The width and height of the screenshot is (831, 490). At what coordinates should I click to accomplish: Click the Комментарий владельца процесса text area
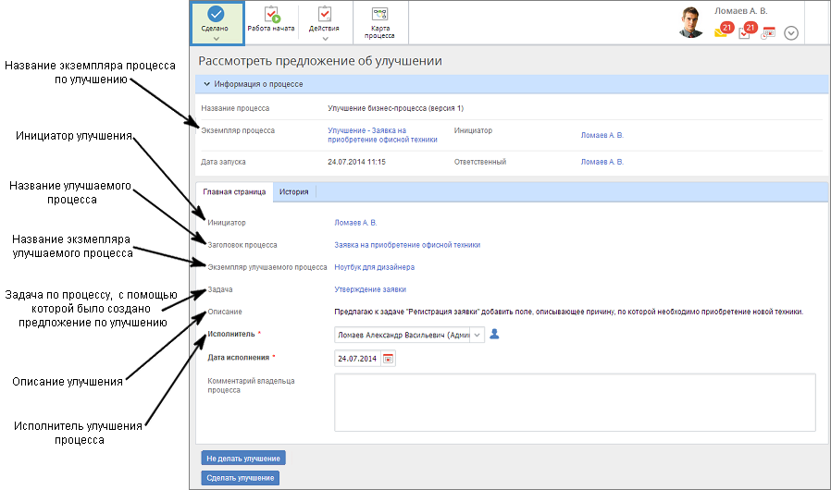point(574,402)
